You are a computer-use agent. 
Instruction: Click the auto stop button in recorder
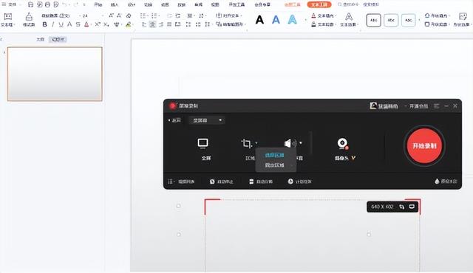222,182
